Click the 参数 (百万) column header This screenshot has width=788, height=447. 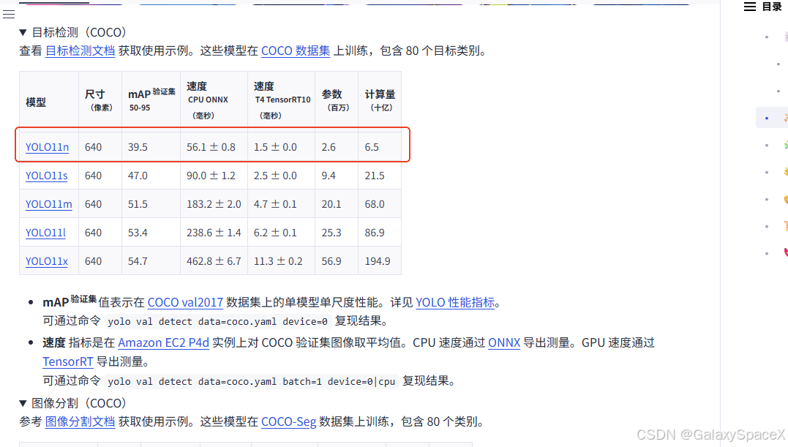[337, 100]
